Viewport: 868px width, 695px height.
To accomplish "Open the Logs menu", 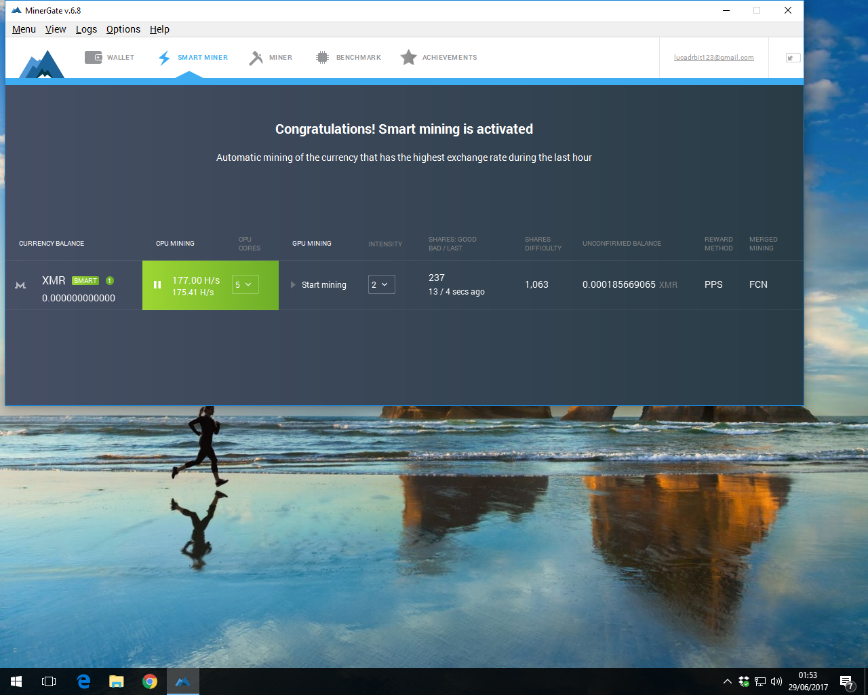I will (x=86, y=29).
